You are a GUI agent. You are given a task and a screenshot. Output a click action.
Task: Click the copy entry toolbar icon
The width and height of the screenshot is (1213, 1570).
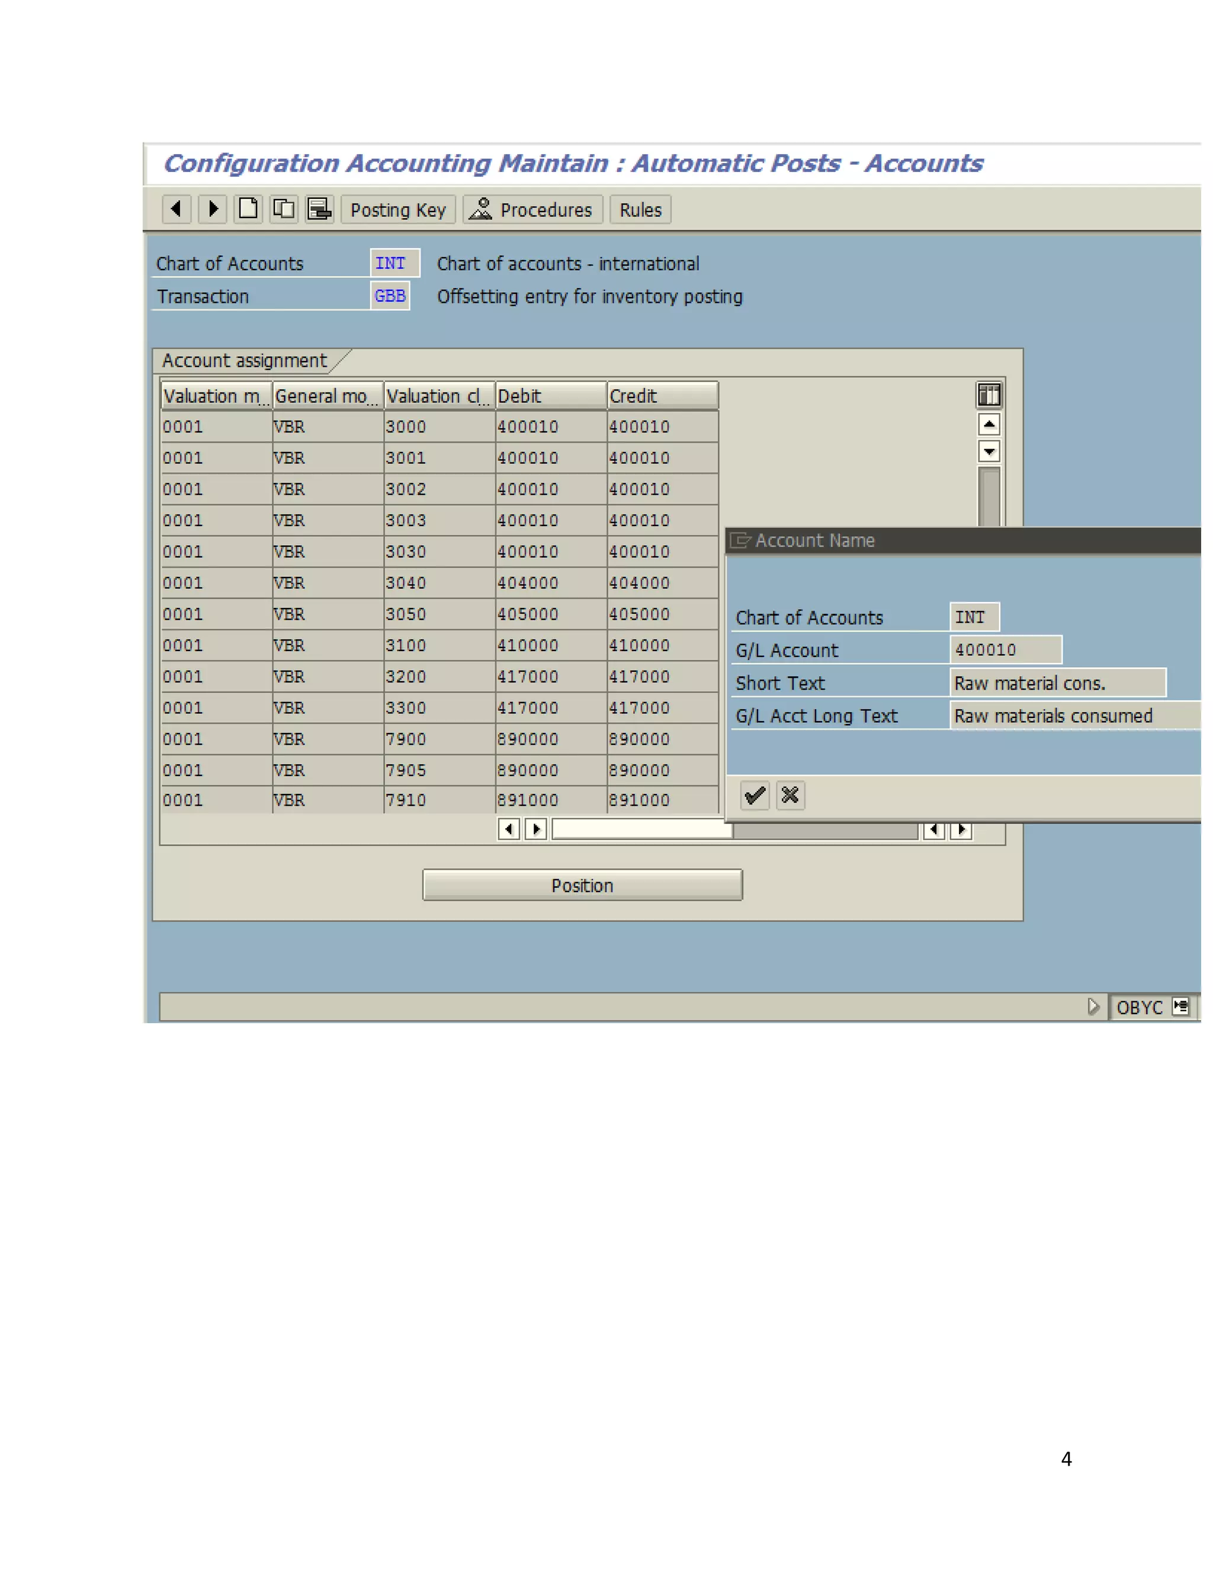point(284,209)
